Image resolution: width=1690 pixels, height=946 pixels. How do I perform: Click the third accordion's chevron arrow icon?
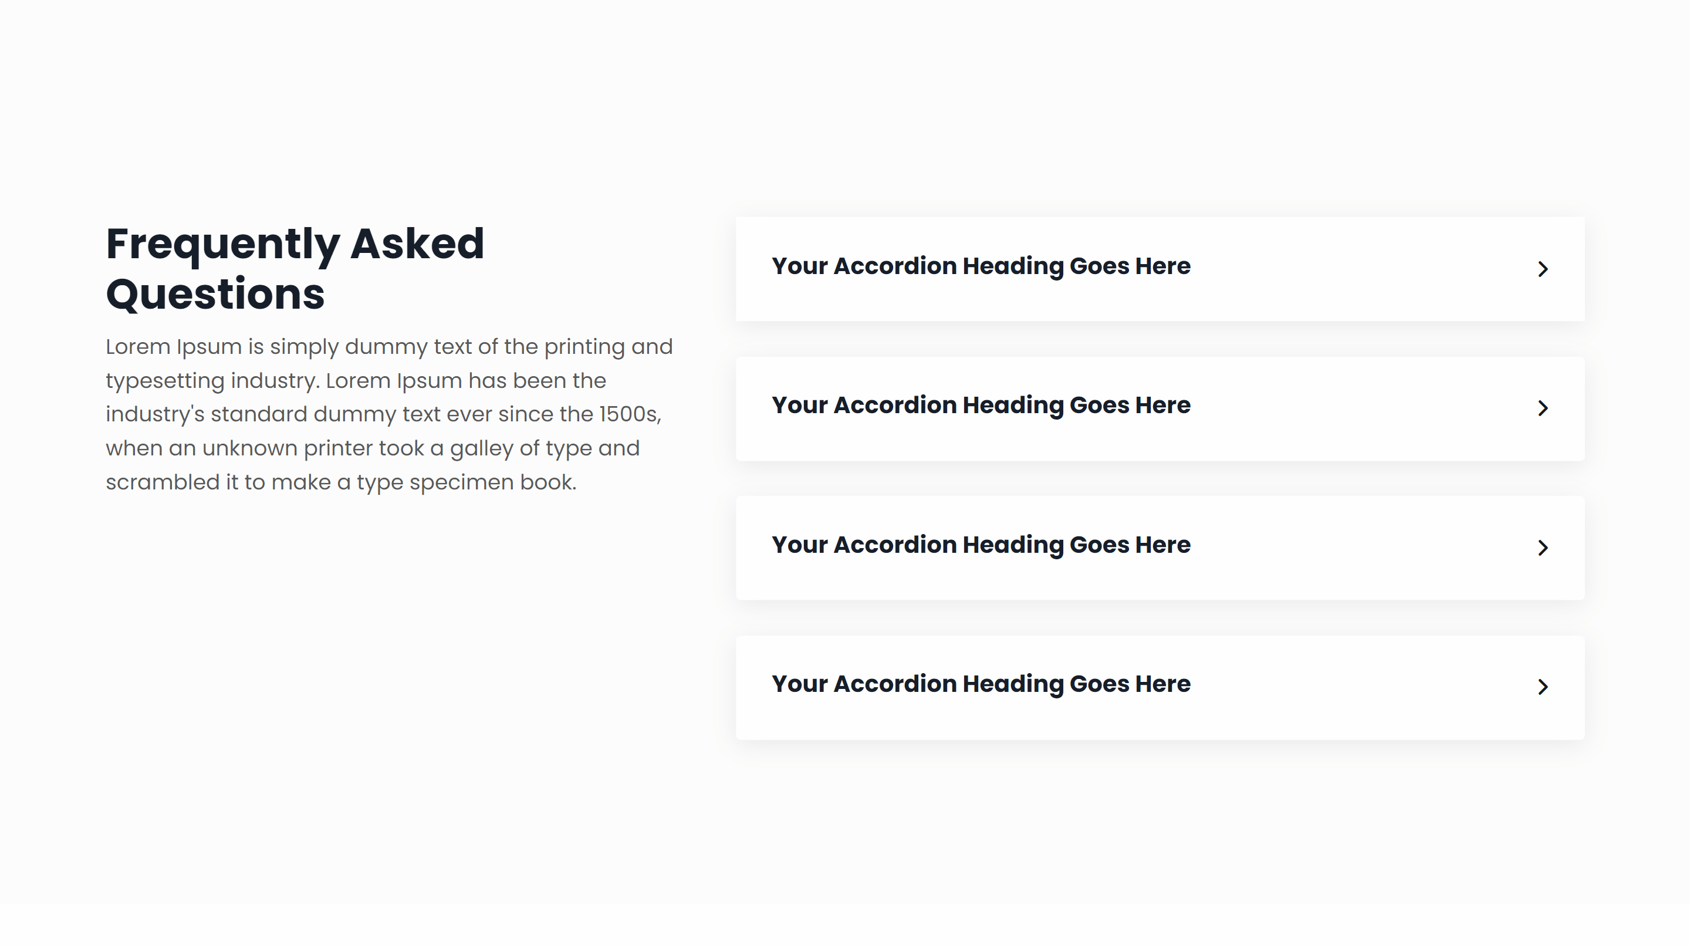(x=1542, y=548)
